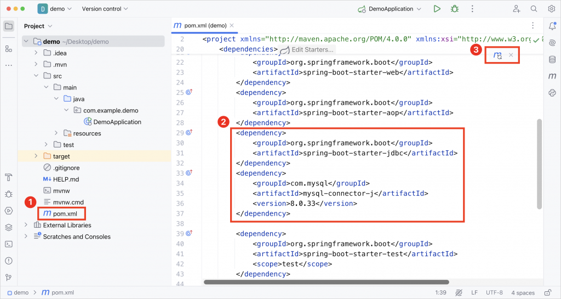The width and height of the screenshot is (561, 299).
Task: Click the gutter icon at line 25
Action: coord(189,92)
